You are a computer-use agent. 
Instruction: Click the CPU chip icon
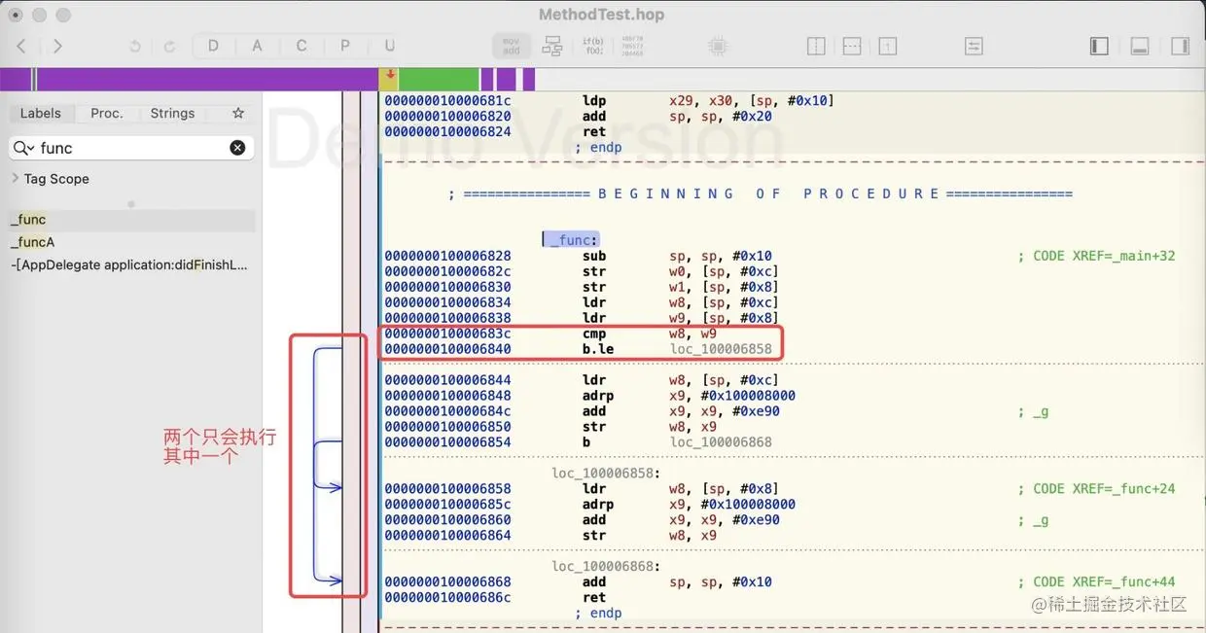(x=718, y=46)
